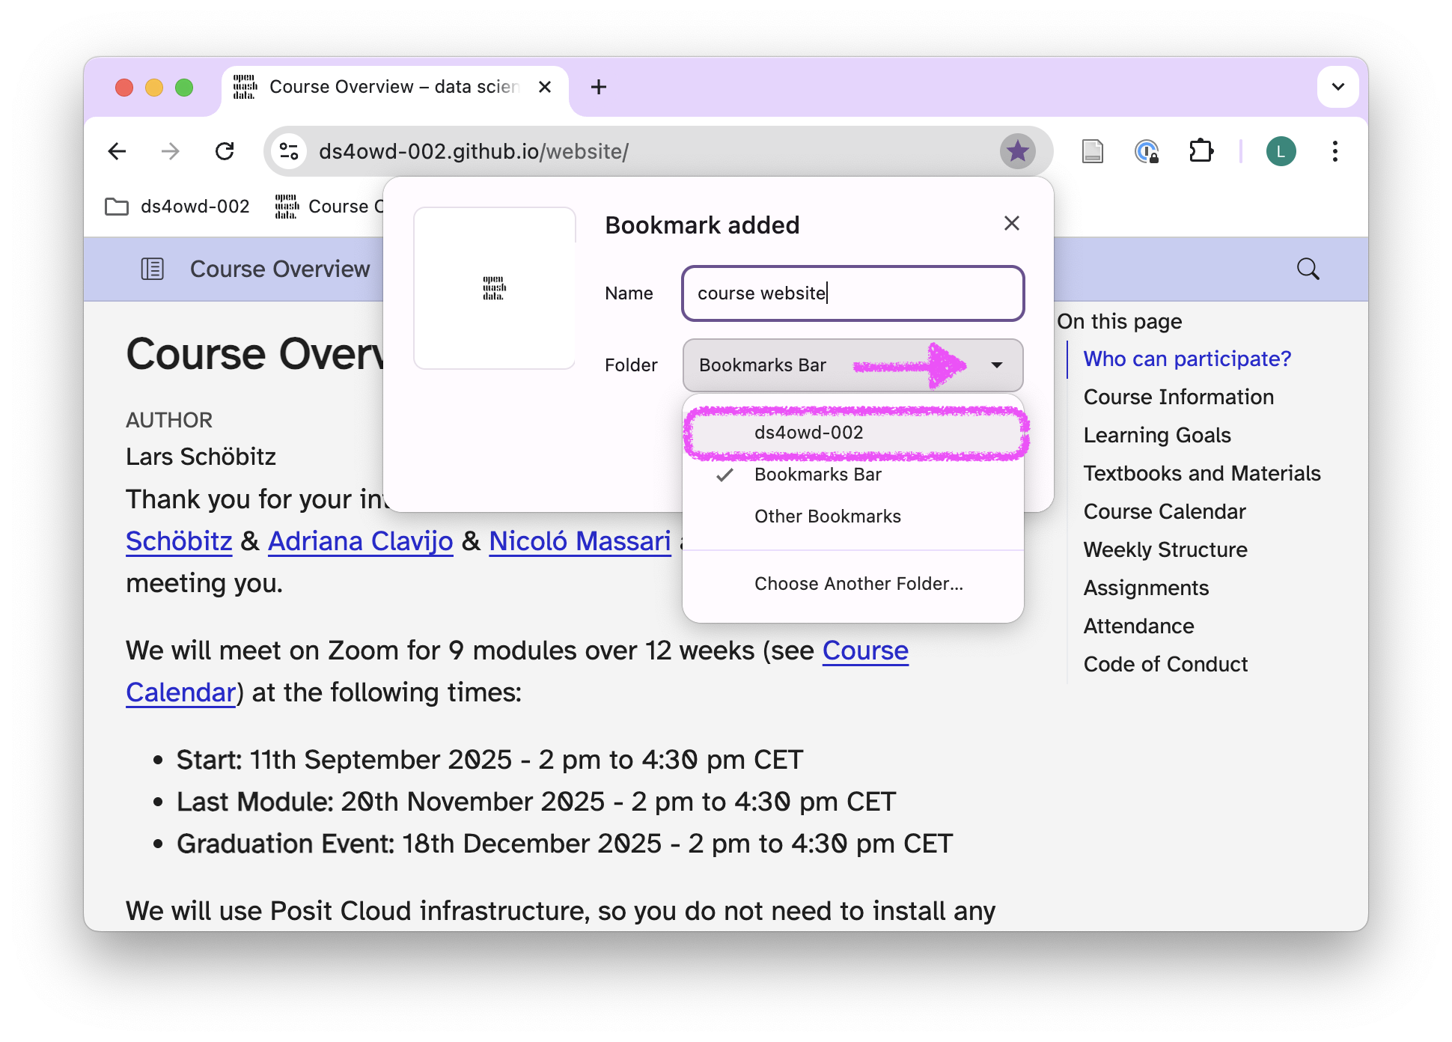This screenshot has height=1042, width=1452.
Task: Open the Adriana Clavijo link
Action: tap(360, 541)
